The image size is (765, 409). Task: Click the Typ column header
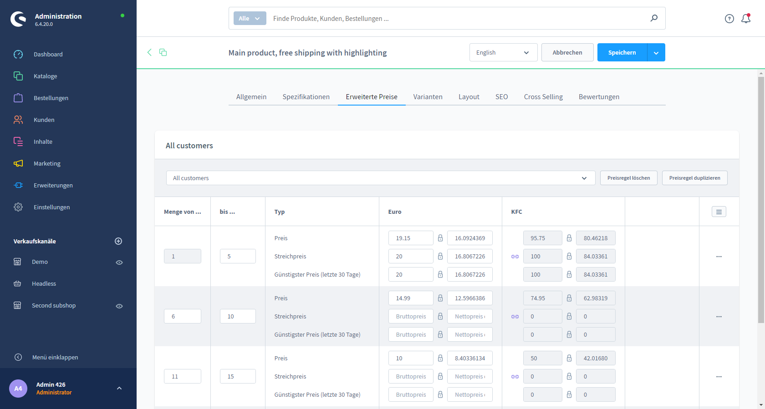click(322, 212)
